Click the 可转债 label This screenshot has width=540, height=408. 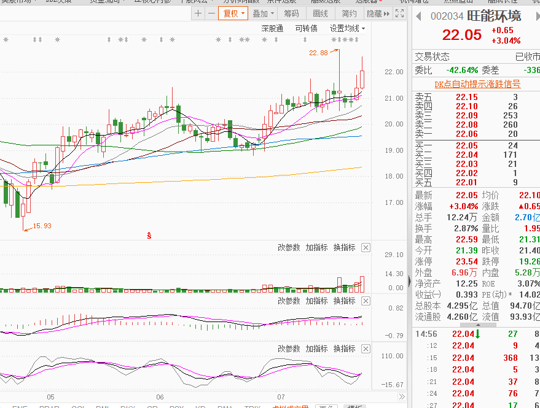pyautogui.click(x=306, y=28)
